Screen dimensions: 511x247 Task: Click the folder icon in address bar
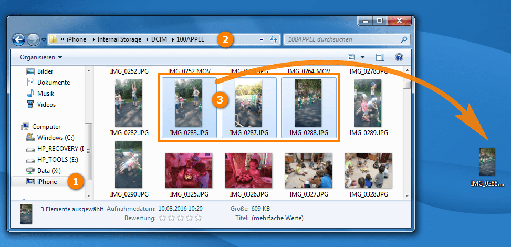53,39
